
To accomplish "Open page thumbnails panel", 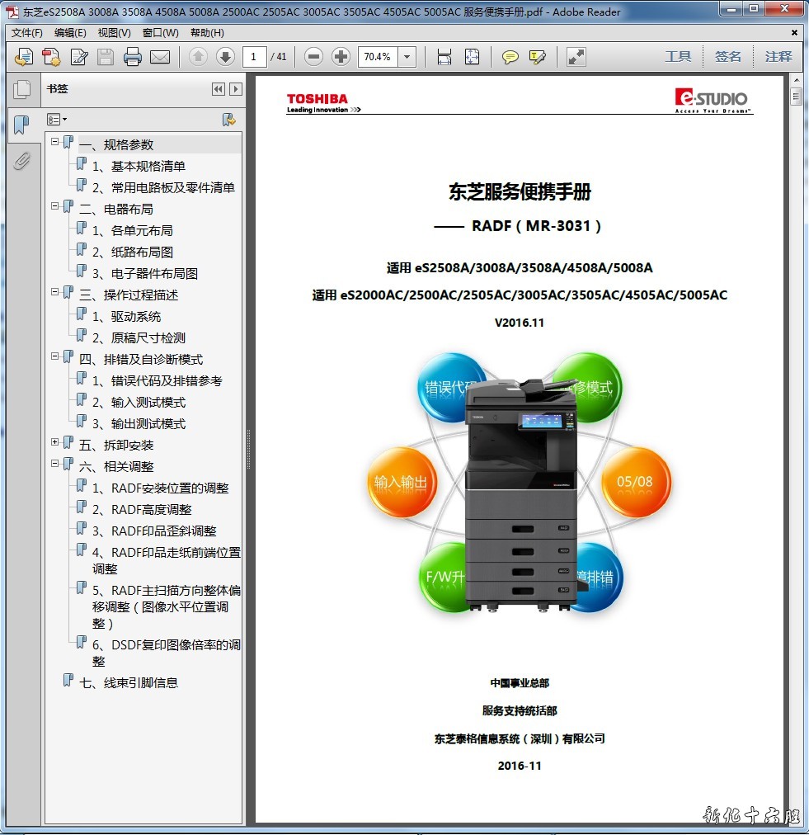I will 22,89.
